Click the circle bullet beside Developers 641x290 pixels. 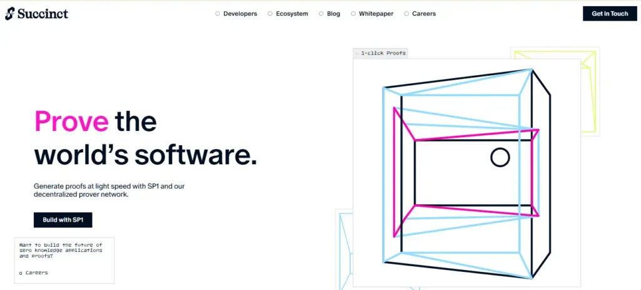tap(218, 14)
